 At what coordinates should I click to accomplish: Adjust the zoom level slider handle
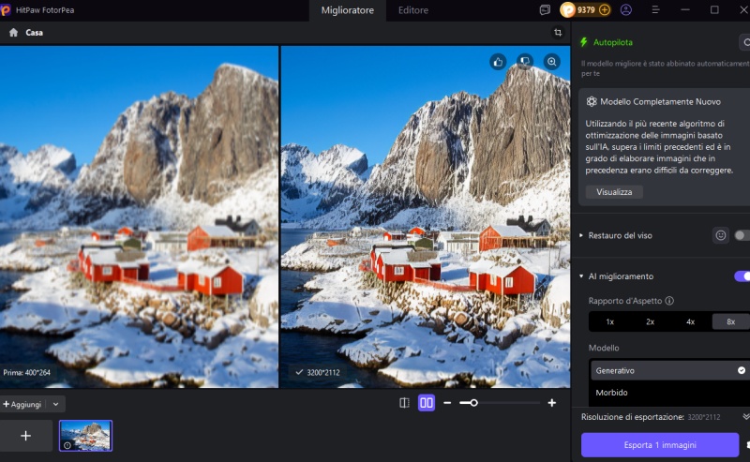click(473, 403)
